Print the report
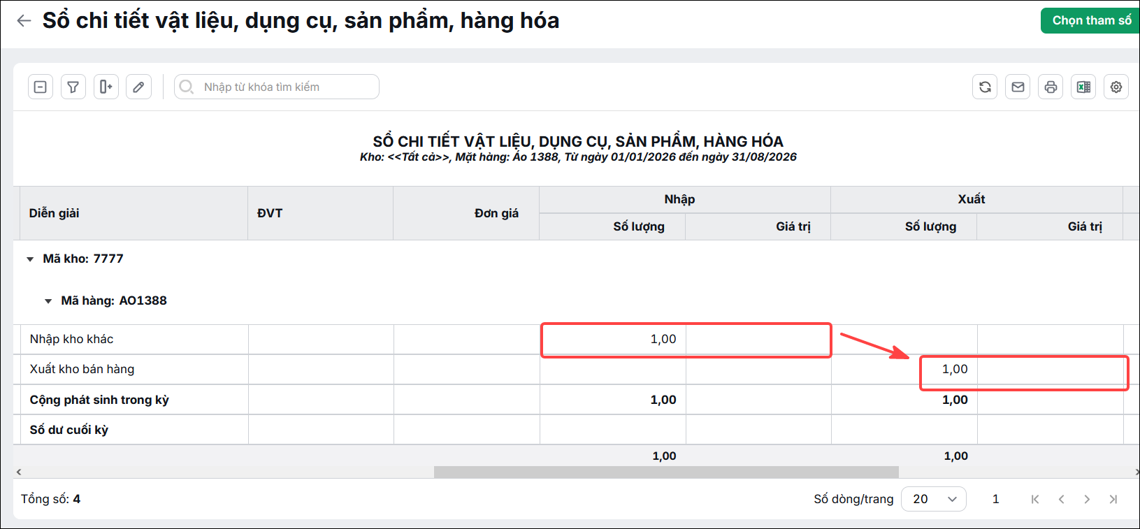Image resolution: width=1140 pixels, height=529 pixels. point(1051,87)
